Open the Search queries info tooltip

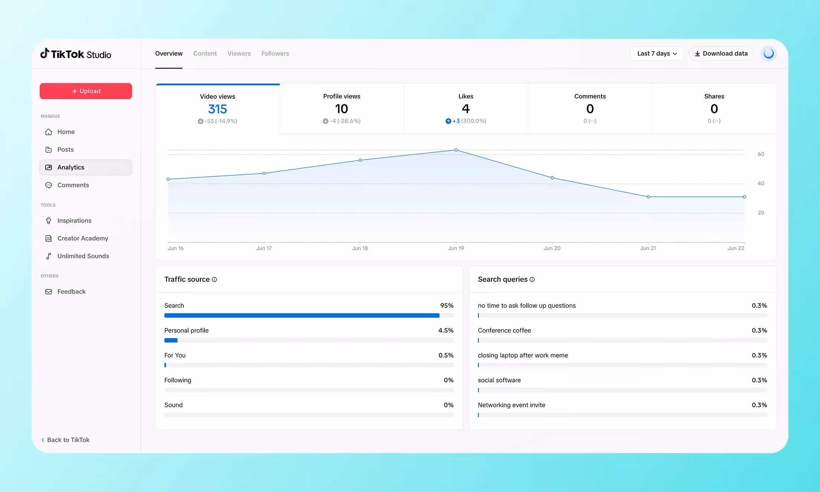pyautogui.click(x=532, y=280)
